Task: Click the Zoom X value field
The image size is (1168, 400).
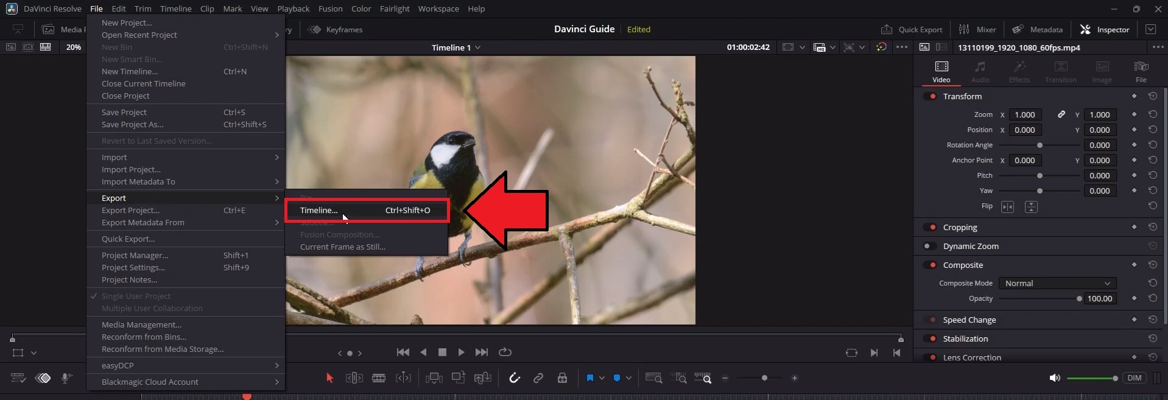Action: (x=1025, y=114)
